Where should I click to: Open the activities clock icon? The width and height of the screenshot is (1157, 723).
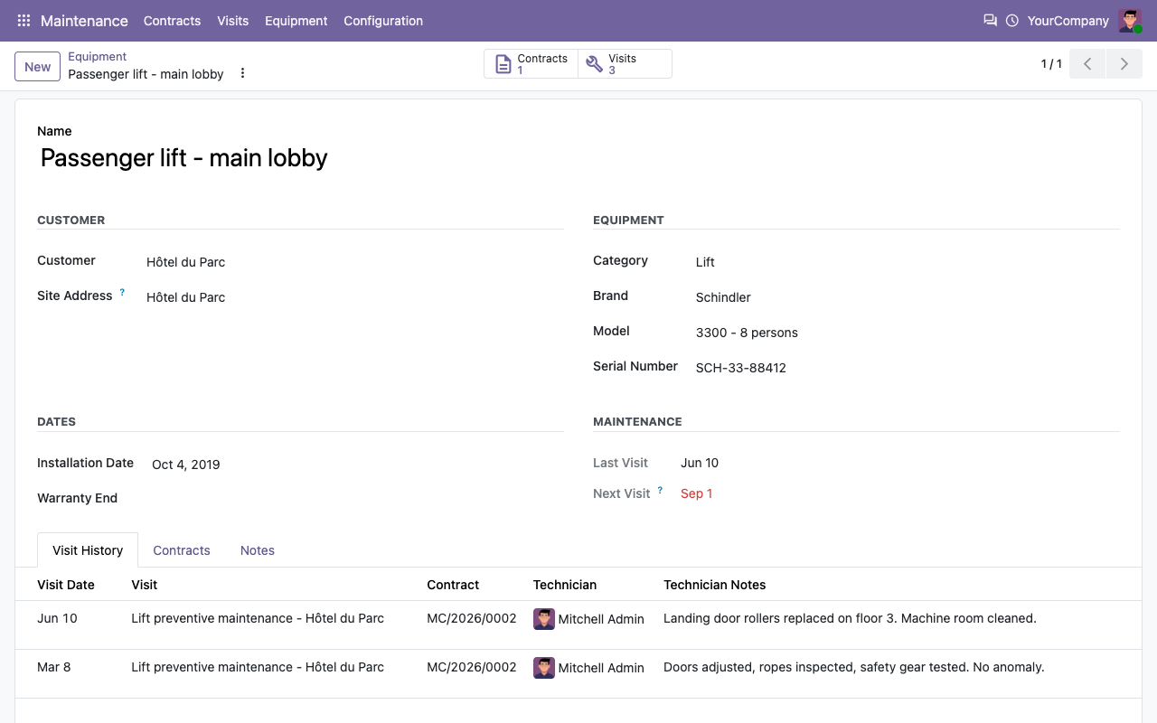[1012, 21]
